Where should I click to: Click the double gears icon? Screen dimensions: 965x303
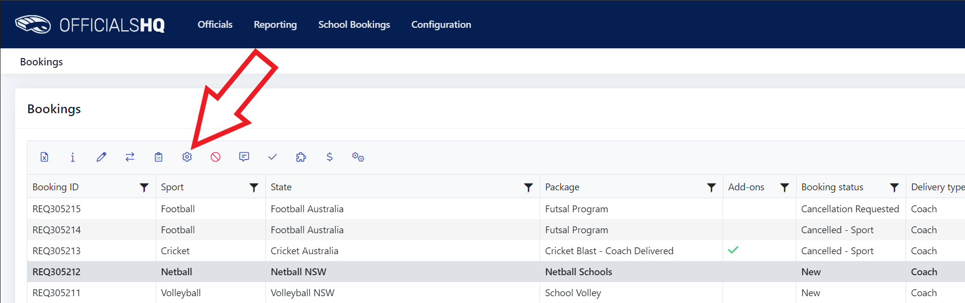tap(358, 157)
